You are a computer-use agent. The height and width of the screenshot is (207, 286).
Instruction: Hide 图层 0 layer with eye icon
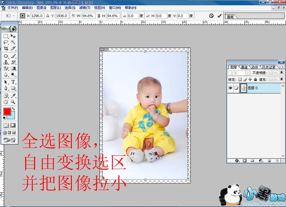click(230, 88)
